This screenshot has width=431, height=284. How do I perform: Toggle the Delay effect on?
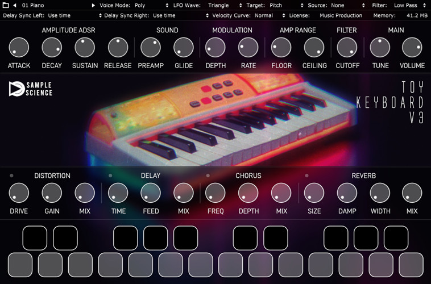click(110, 176)
